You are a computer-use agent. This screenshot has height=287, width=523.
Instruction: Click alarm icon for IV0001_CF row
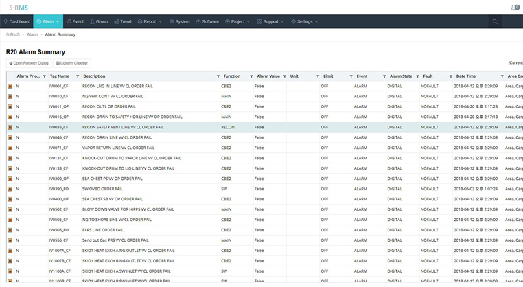tap(10, 87)
